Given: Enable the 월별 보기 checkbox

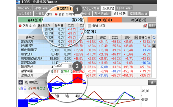Looking at the screenshot, I should [89, 26].
